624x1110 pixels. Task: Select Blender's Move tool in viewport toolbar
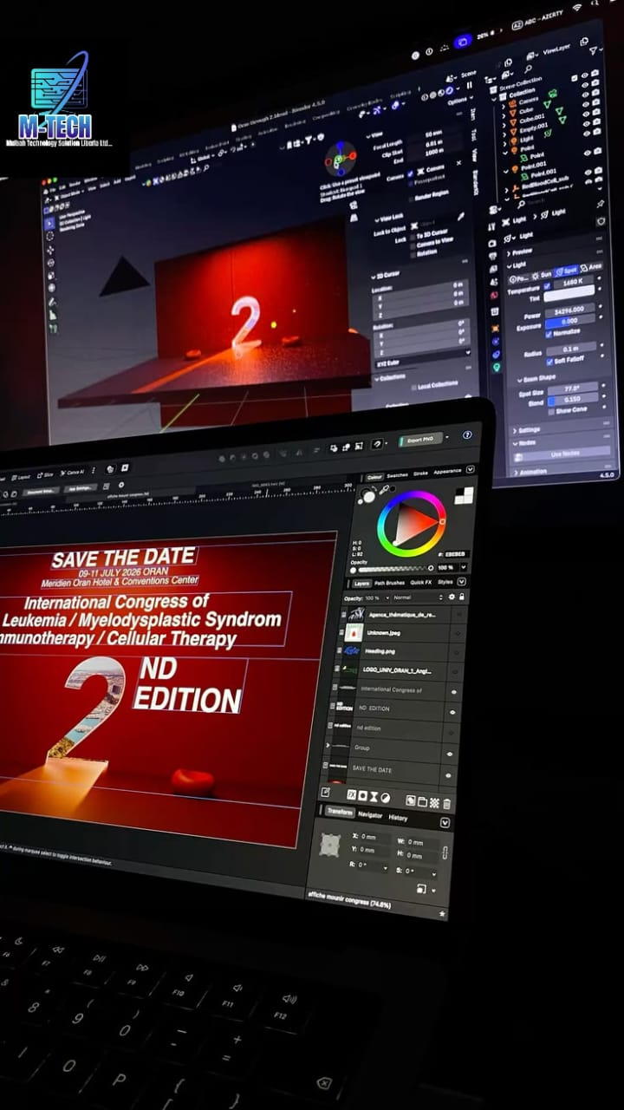pos(50,250)
